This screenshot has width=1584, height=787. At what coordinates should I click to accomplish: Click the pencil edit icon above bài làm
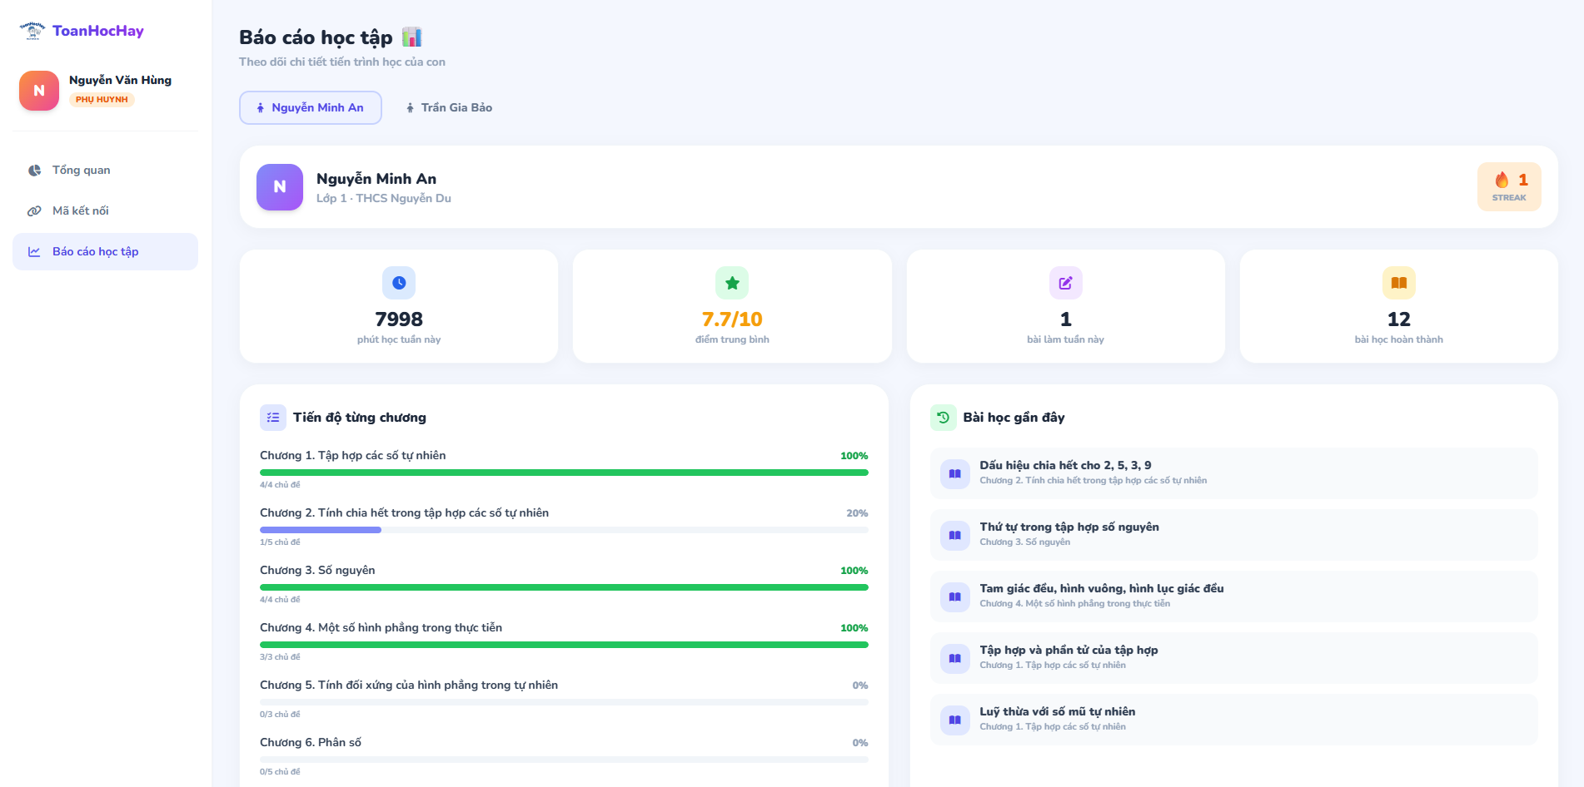[x=1065, y=283]
